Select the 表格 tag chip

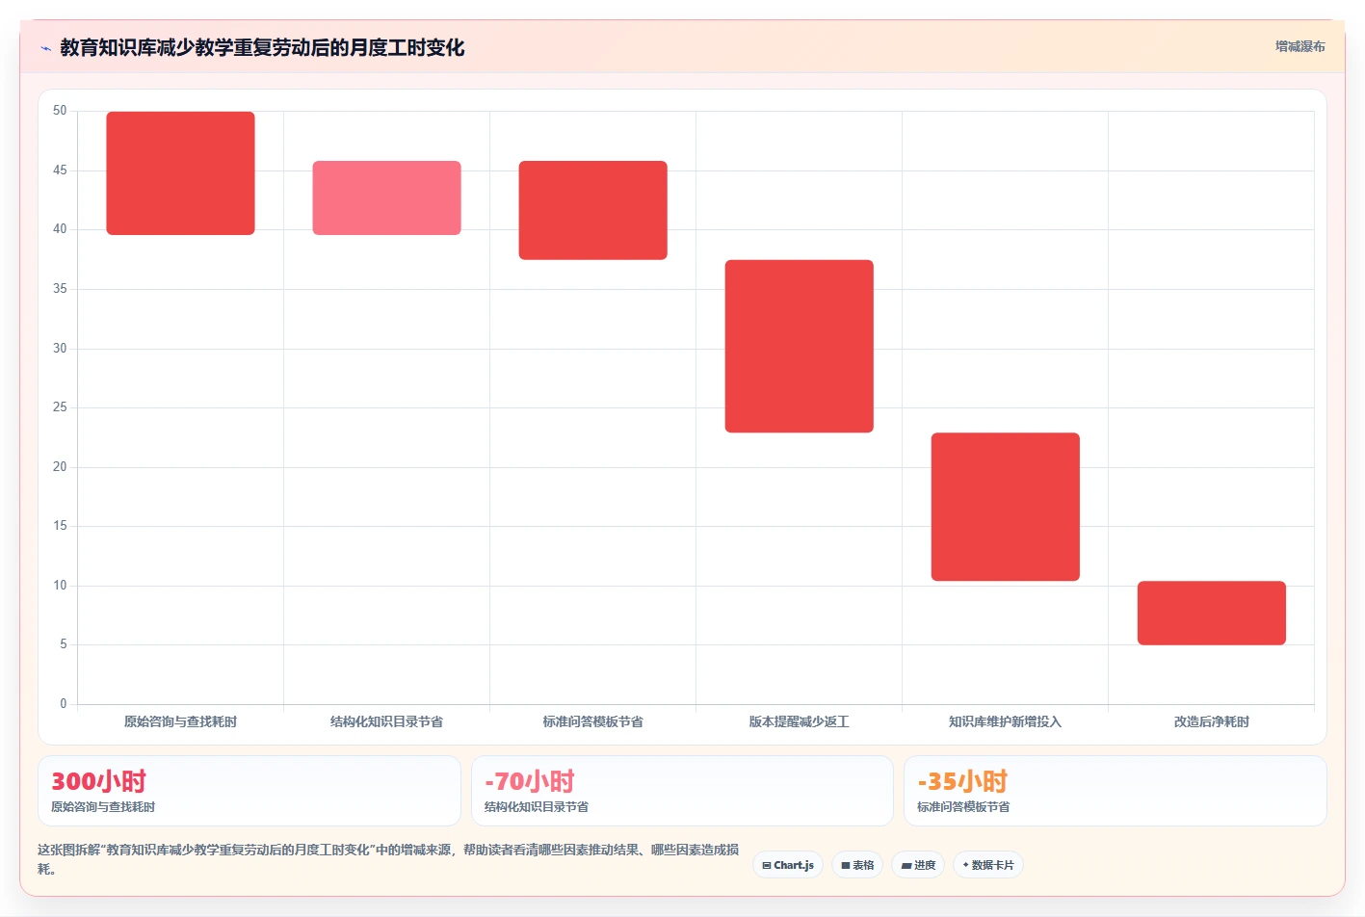(857, 865)
